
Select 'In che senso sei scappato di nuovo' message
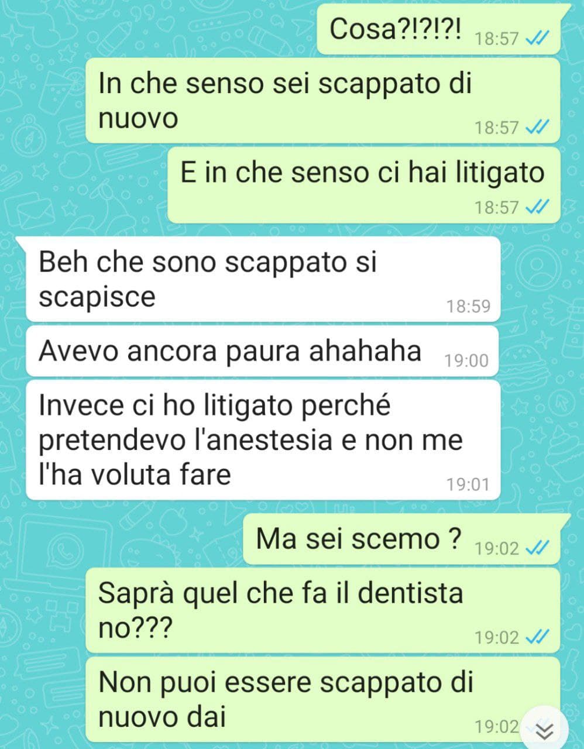[323, 101]
